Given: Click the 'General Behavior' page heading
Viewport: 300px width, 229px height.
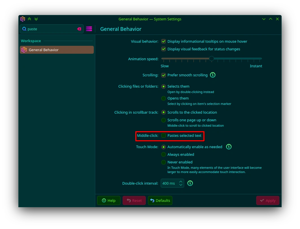Looking at the screenshot, I should tap(121, 29).
